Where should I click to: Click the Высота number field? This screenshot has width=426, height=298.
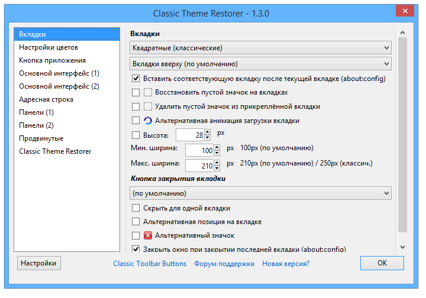[190, 135]
